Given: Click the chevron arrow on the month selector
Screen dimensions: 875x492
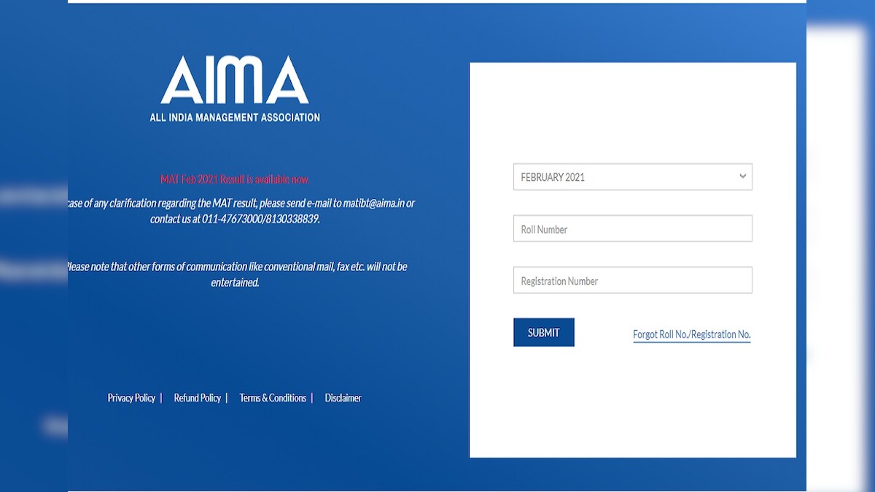Looking at the screenshot, I should pyautogui.click(x=742, y=176).
